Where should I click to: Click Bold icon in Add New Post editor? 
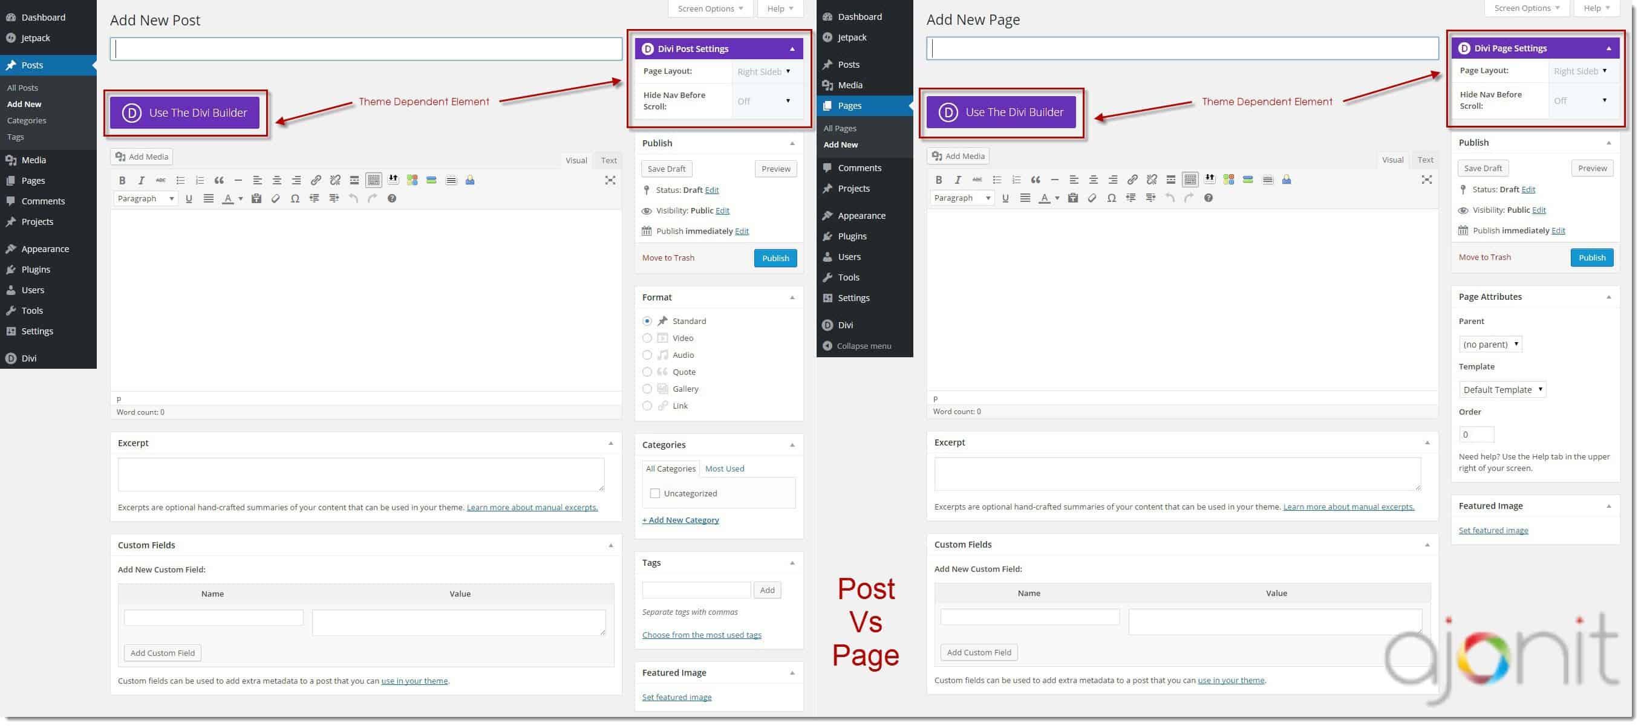pyautogui.click(x=122, y=180)
